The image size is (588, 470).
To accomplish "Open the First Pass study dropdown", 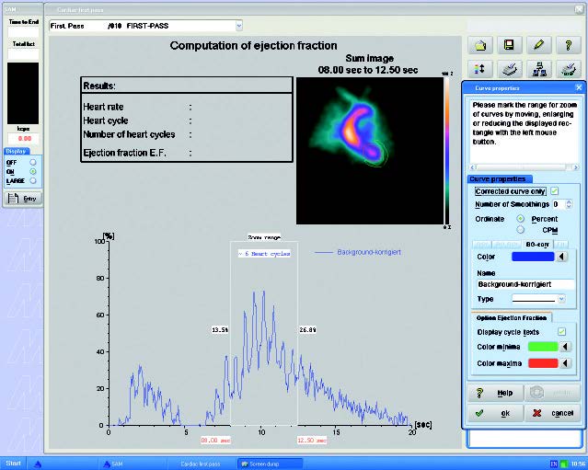I will coord(238,26).
